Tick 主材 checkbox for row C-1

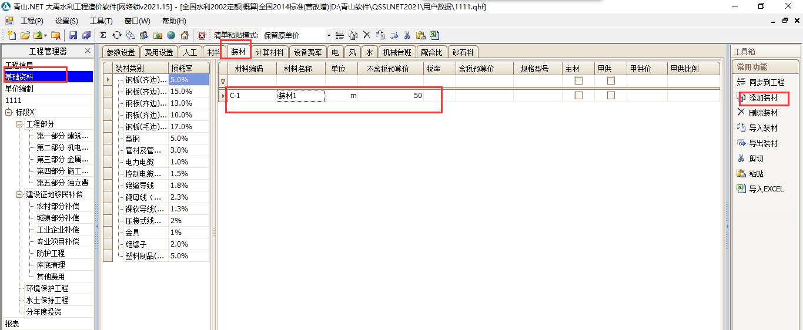click(578, 95)
